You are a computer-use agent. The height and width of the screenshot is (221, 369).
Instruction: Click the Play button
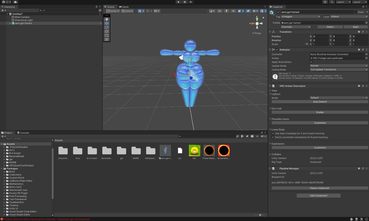(x=178, y=2)
